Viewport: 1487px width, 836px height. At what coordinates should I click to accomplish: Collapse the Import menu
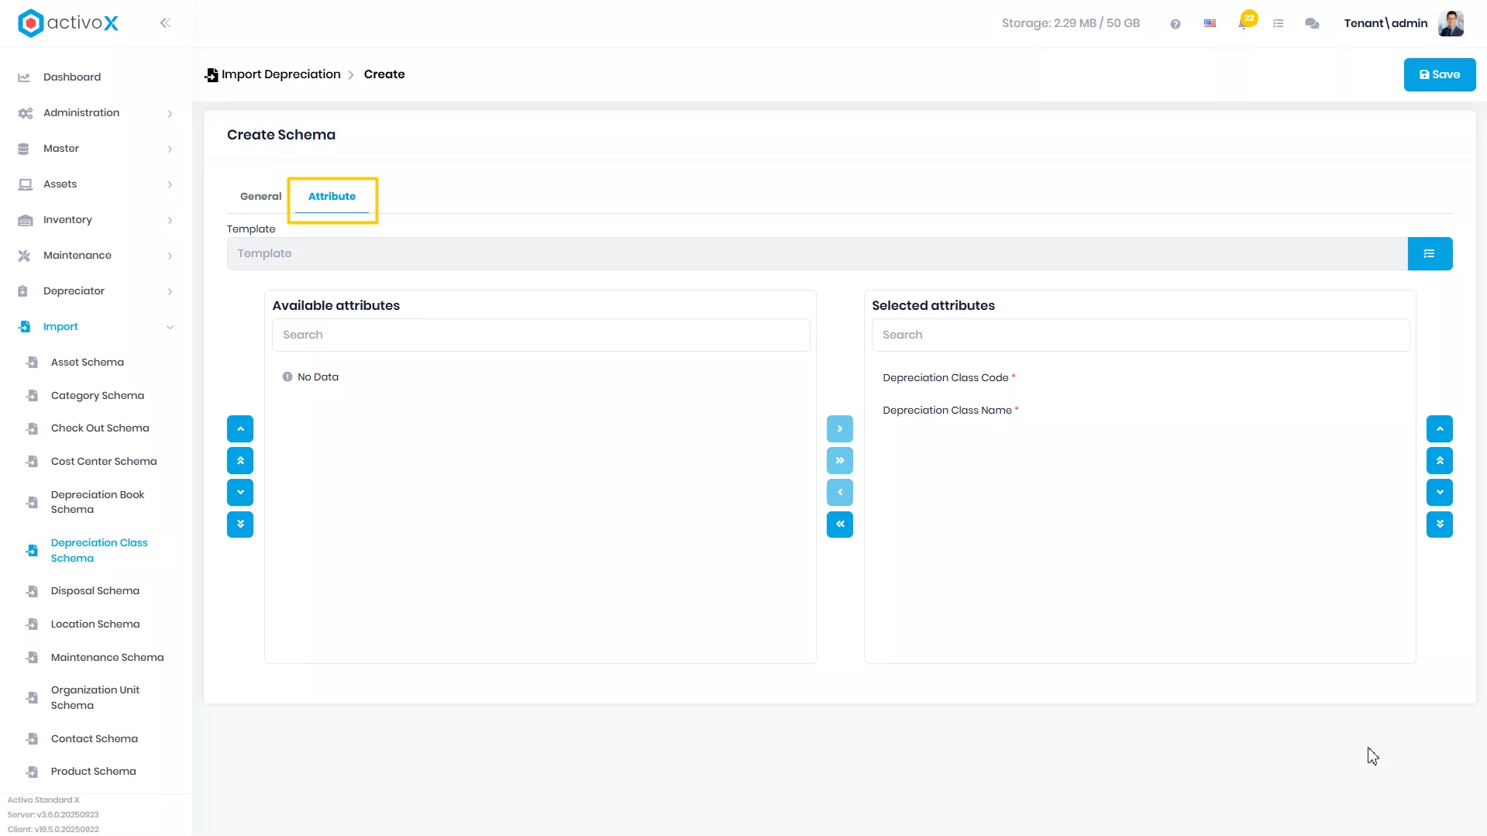(96, 327)
